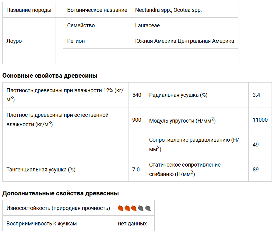
Task: Click the Дополнительные свойства древесины heading
Action: click(x=61, y=193)
